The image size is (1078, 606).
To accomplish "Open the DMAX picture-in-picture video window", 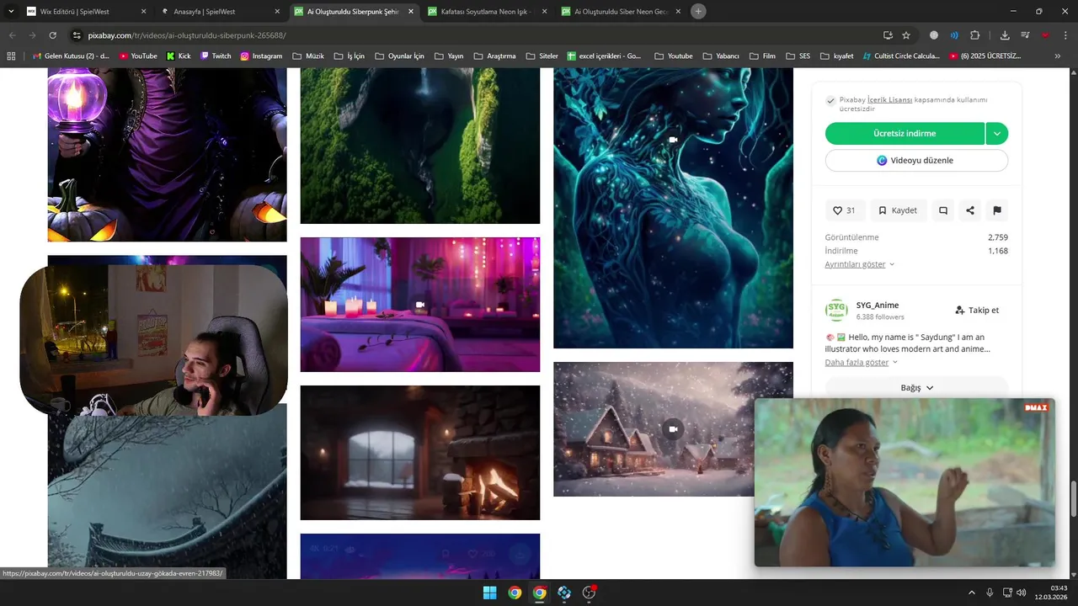I will click(905, 482).
